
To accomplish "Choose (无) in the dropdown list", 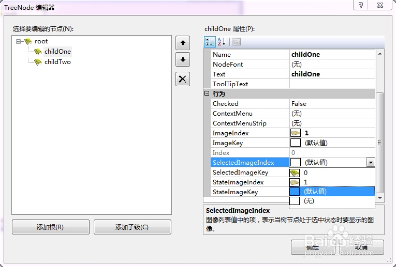I will coord(332,201).
